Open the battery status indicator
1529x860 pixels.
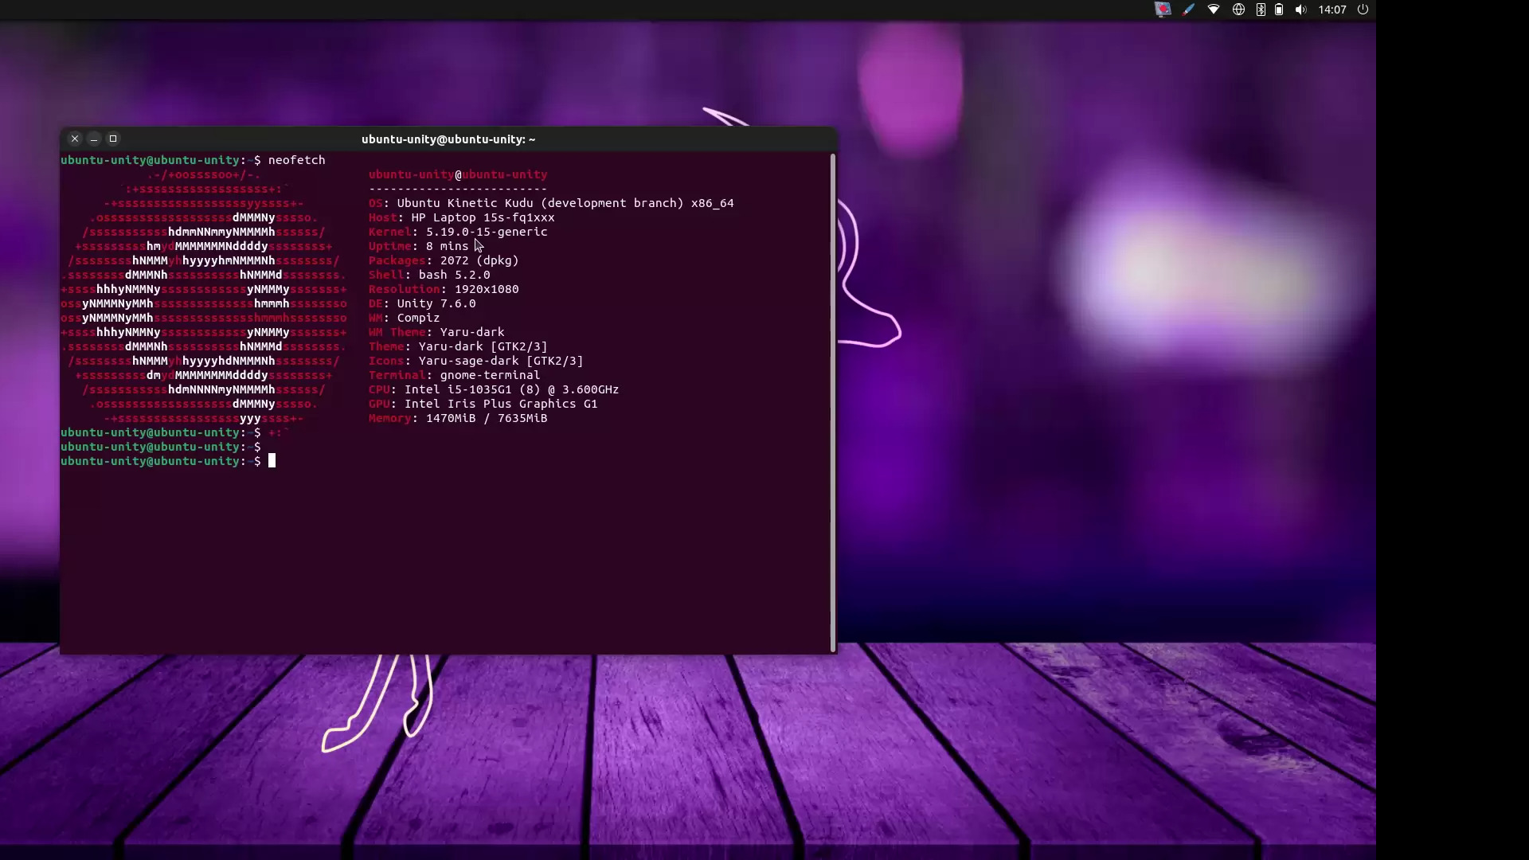1279,10
